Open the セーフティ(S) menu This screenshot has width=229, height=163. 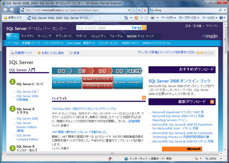pyautogui.click(x=189, y=18)
